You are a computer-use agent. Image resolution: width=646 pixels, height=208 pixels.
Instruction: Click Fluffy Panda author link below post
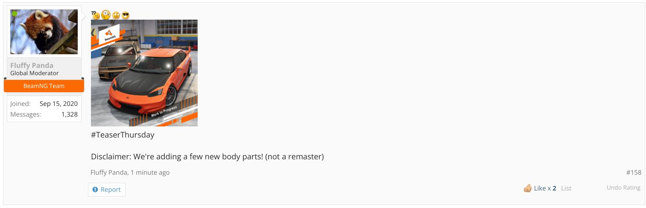click(109, 173)
